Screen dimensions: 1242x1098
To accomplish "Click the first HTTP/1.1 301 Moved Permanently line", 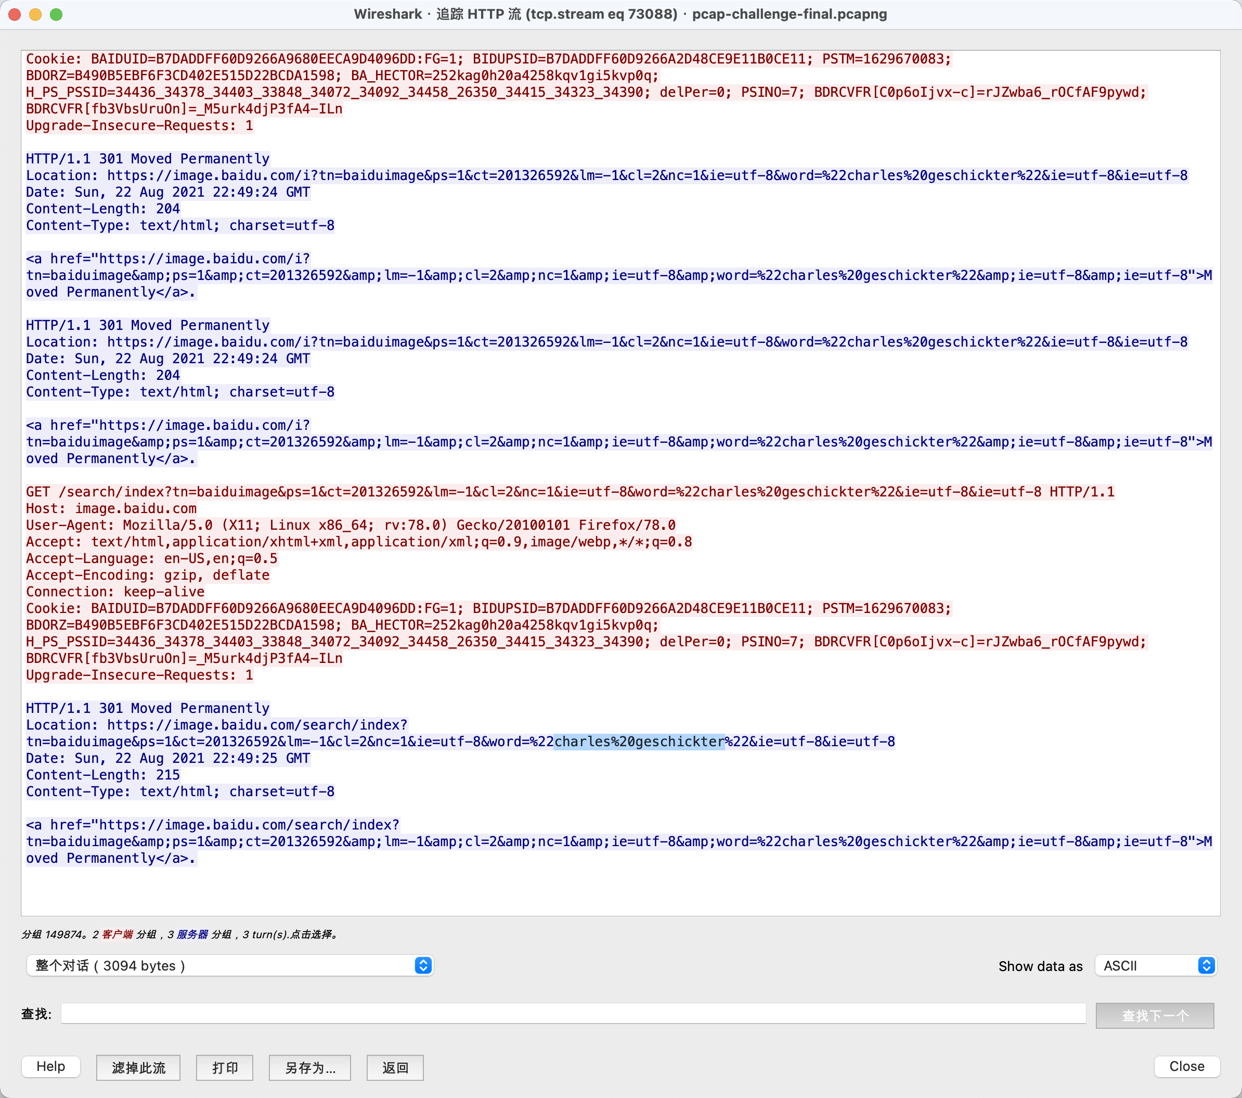I will [148, 159].
